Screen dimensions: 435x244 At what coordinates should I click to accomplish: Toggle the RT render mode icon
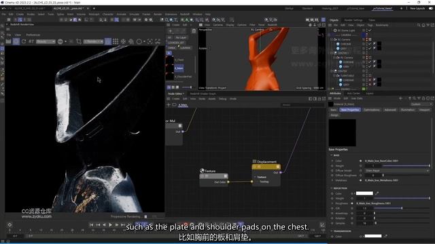(x=31, y=41)
